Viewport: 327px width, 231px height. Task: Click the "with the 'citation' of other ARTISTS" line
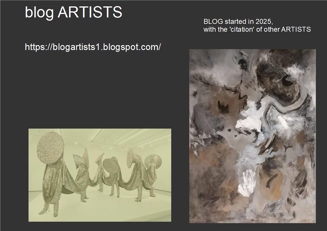[x=257, y=29]
